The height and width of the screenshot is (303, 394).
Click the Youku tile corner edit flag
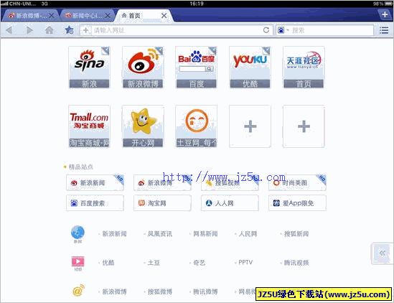coord(266,51)
